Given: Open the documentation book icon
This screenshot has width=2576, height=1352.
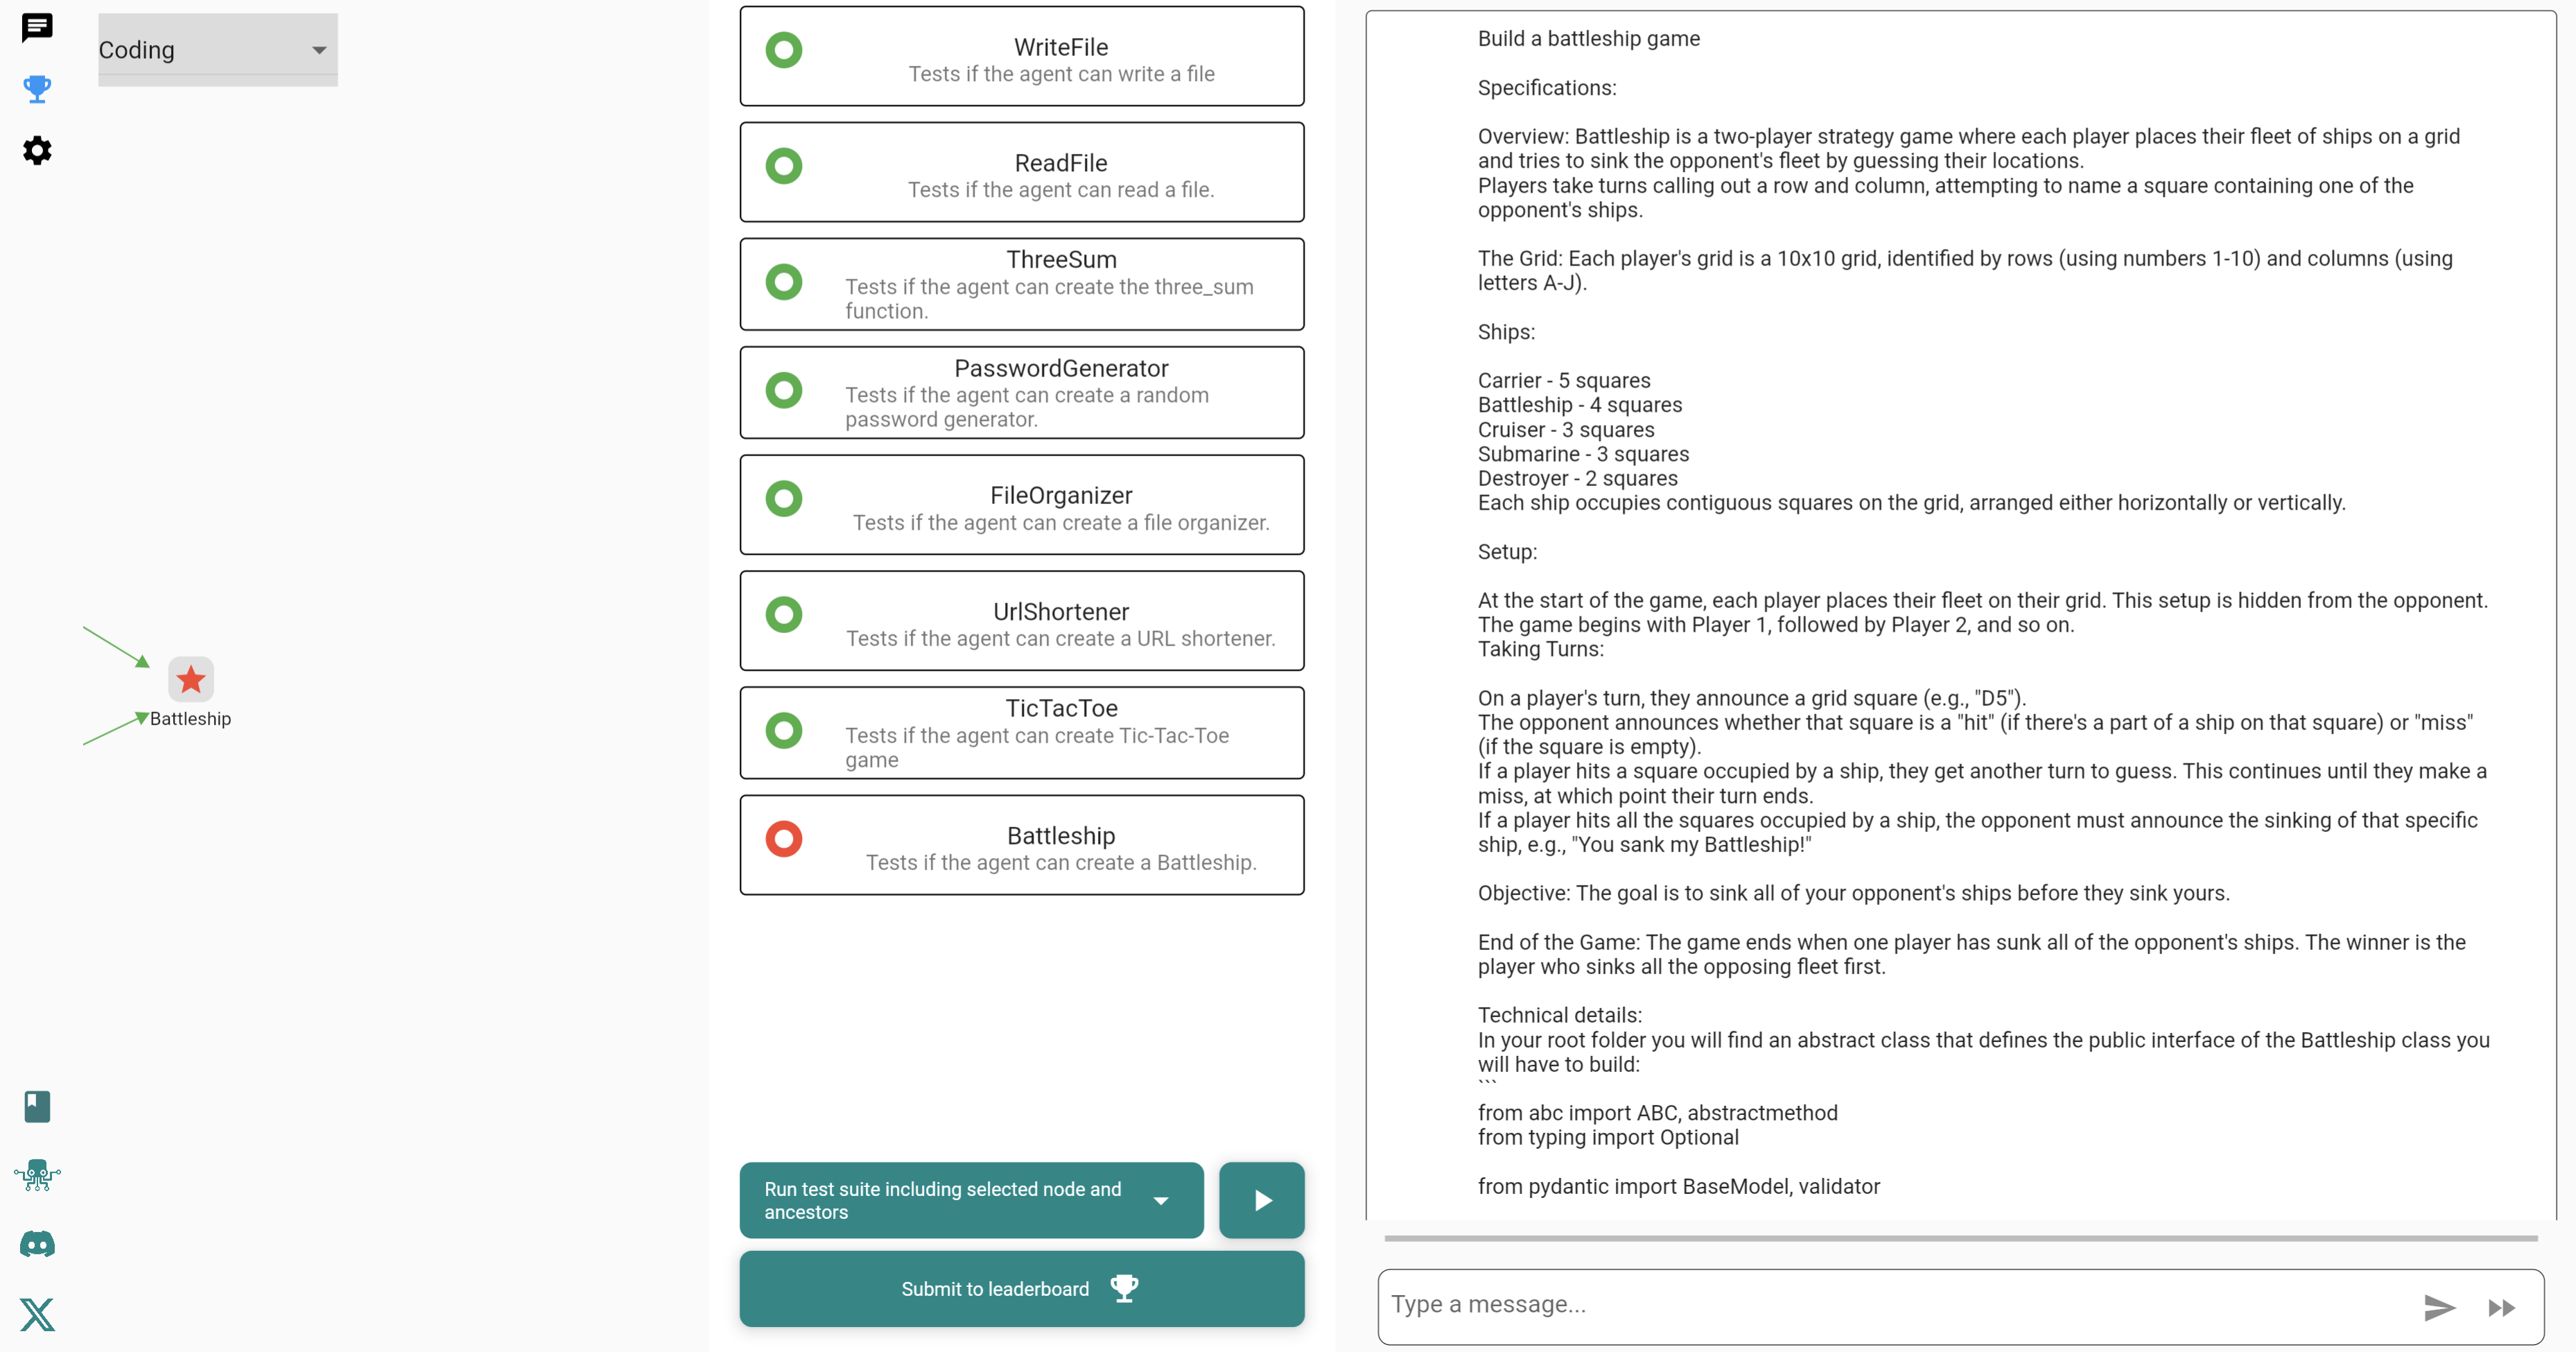Looking at the screenshot, I should click(x=37, y=1106).
